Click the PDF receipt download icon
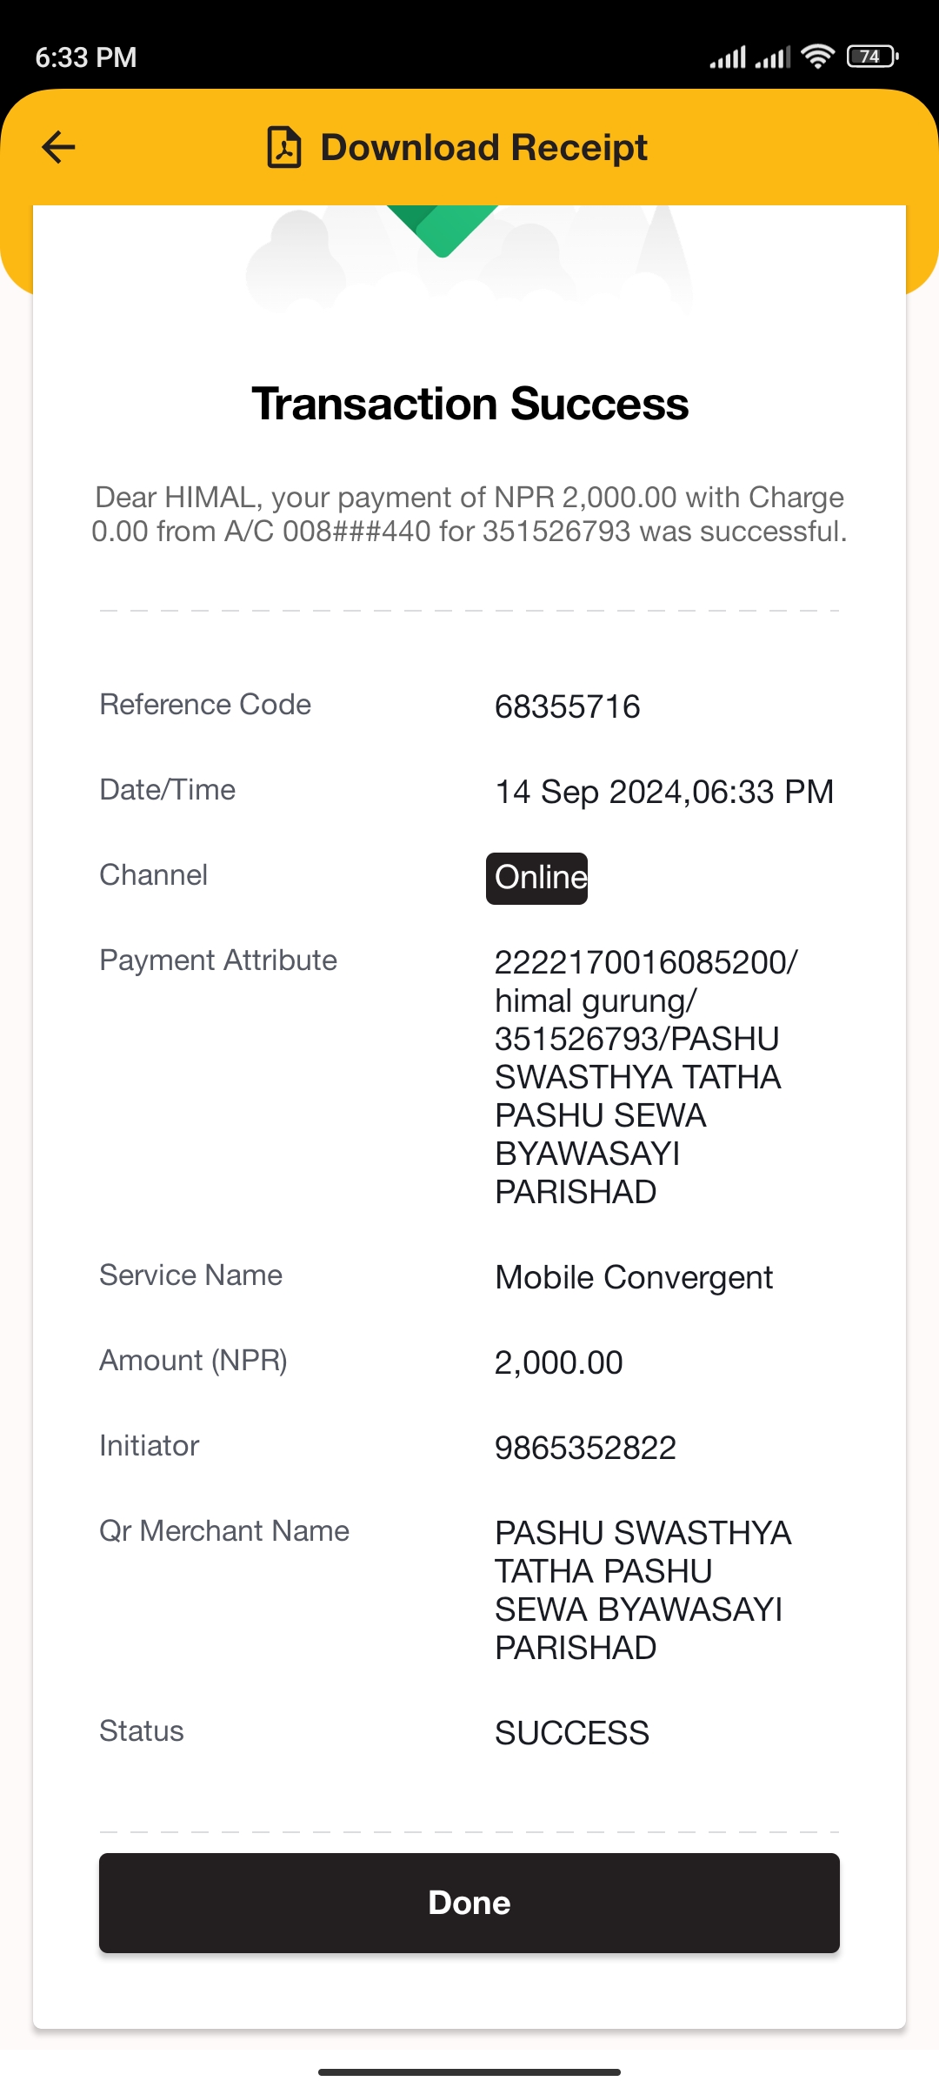The image size is (939, 2088). click(x=283, y=147)
